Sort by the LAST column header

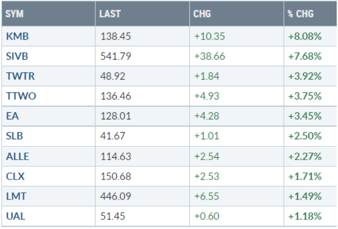[110, 14]
